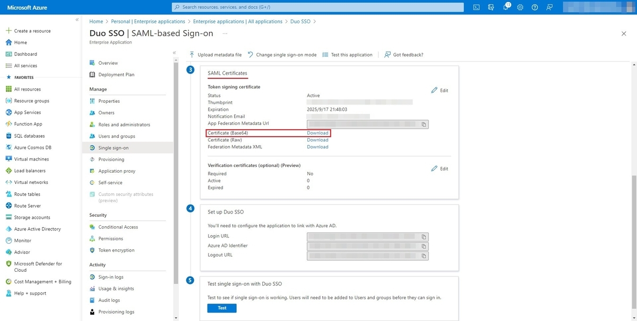This screenshot has height=321, width=637.
Task: Open Function App icon in favorites
Action: (x=8, y=124)
